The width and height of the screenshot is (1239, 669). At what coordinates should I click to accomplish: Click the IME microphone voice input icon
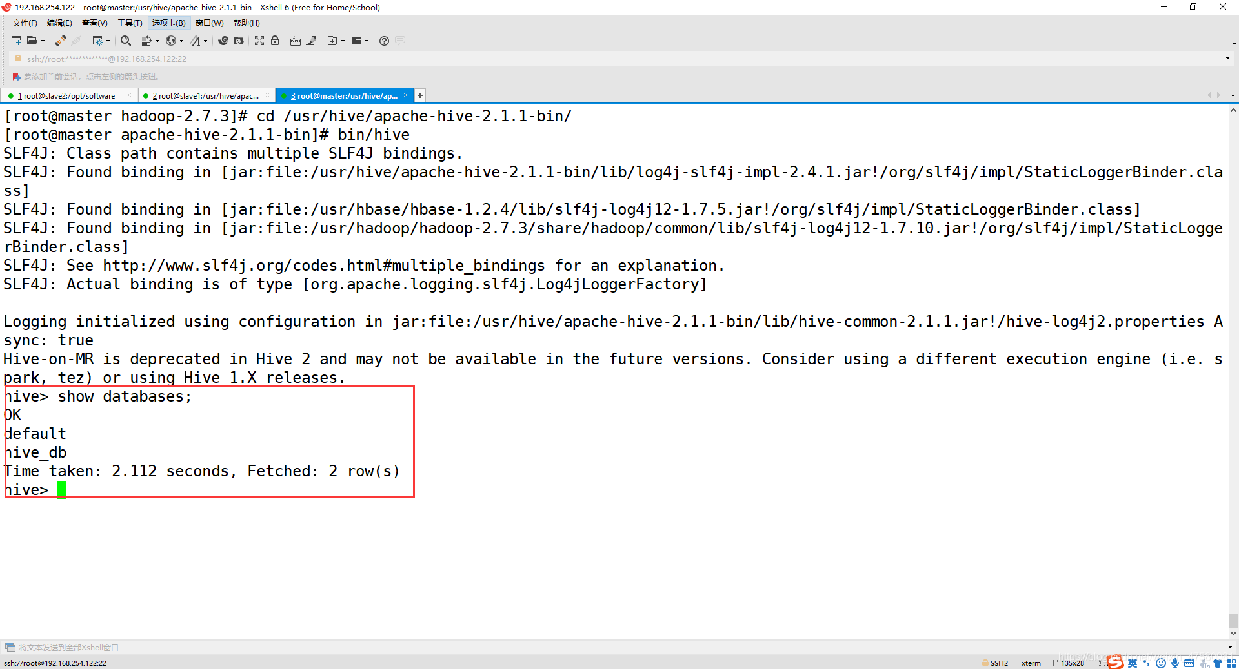(x=1175, y=663)
